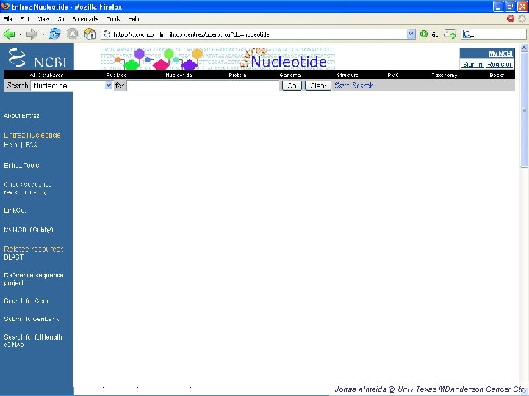Click the green Go icon beside address bar

click(x=424, y=34)
